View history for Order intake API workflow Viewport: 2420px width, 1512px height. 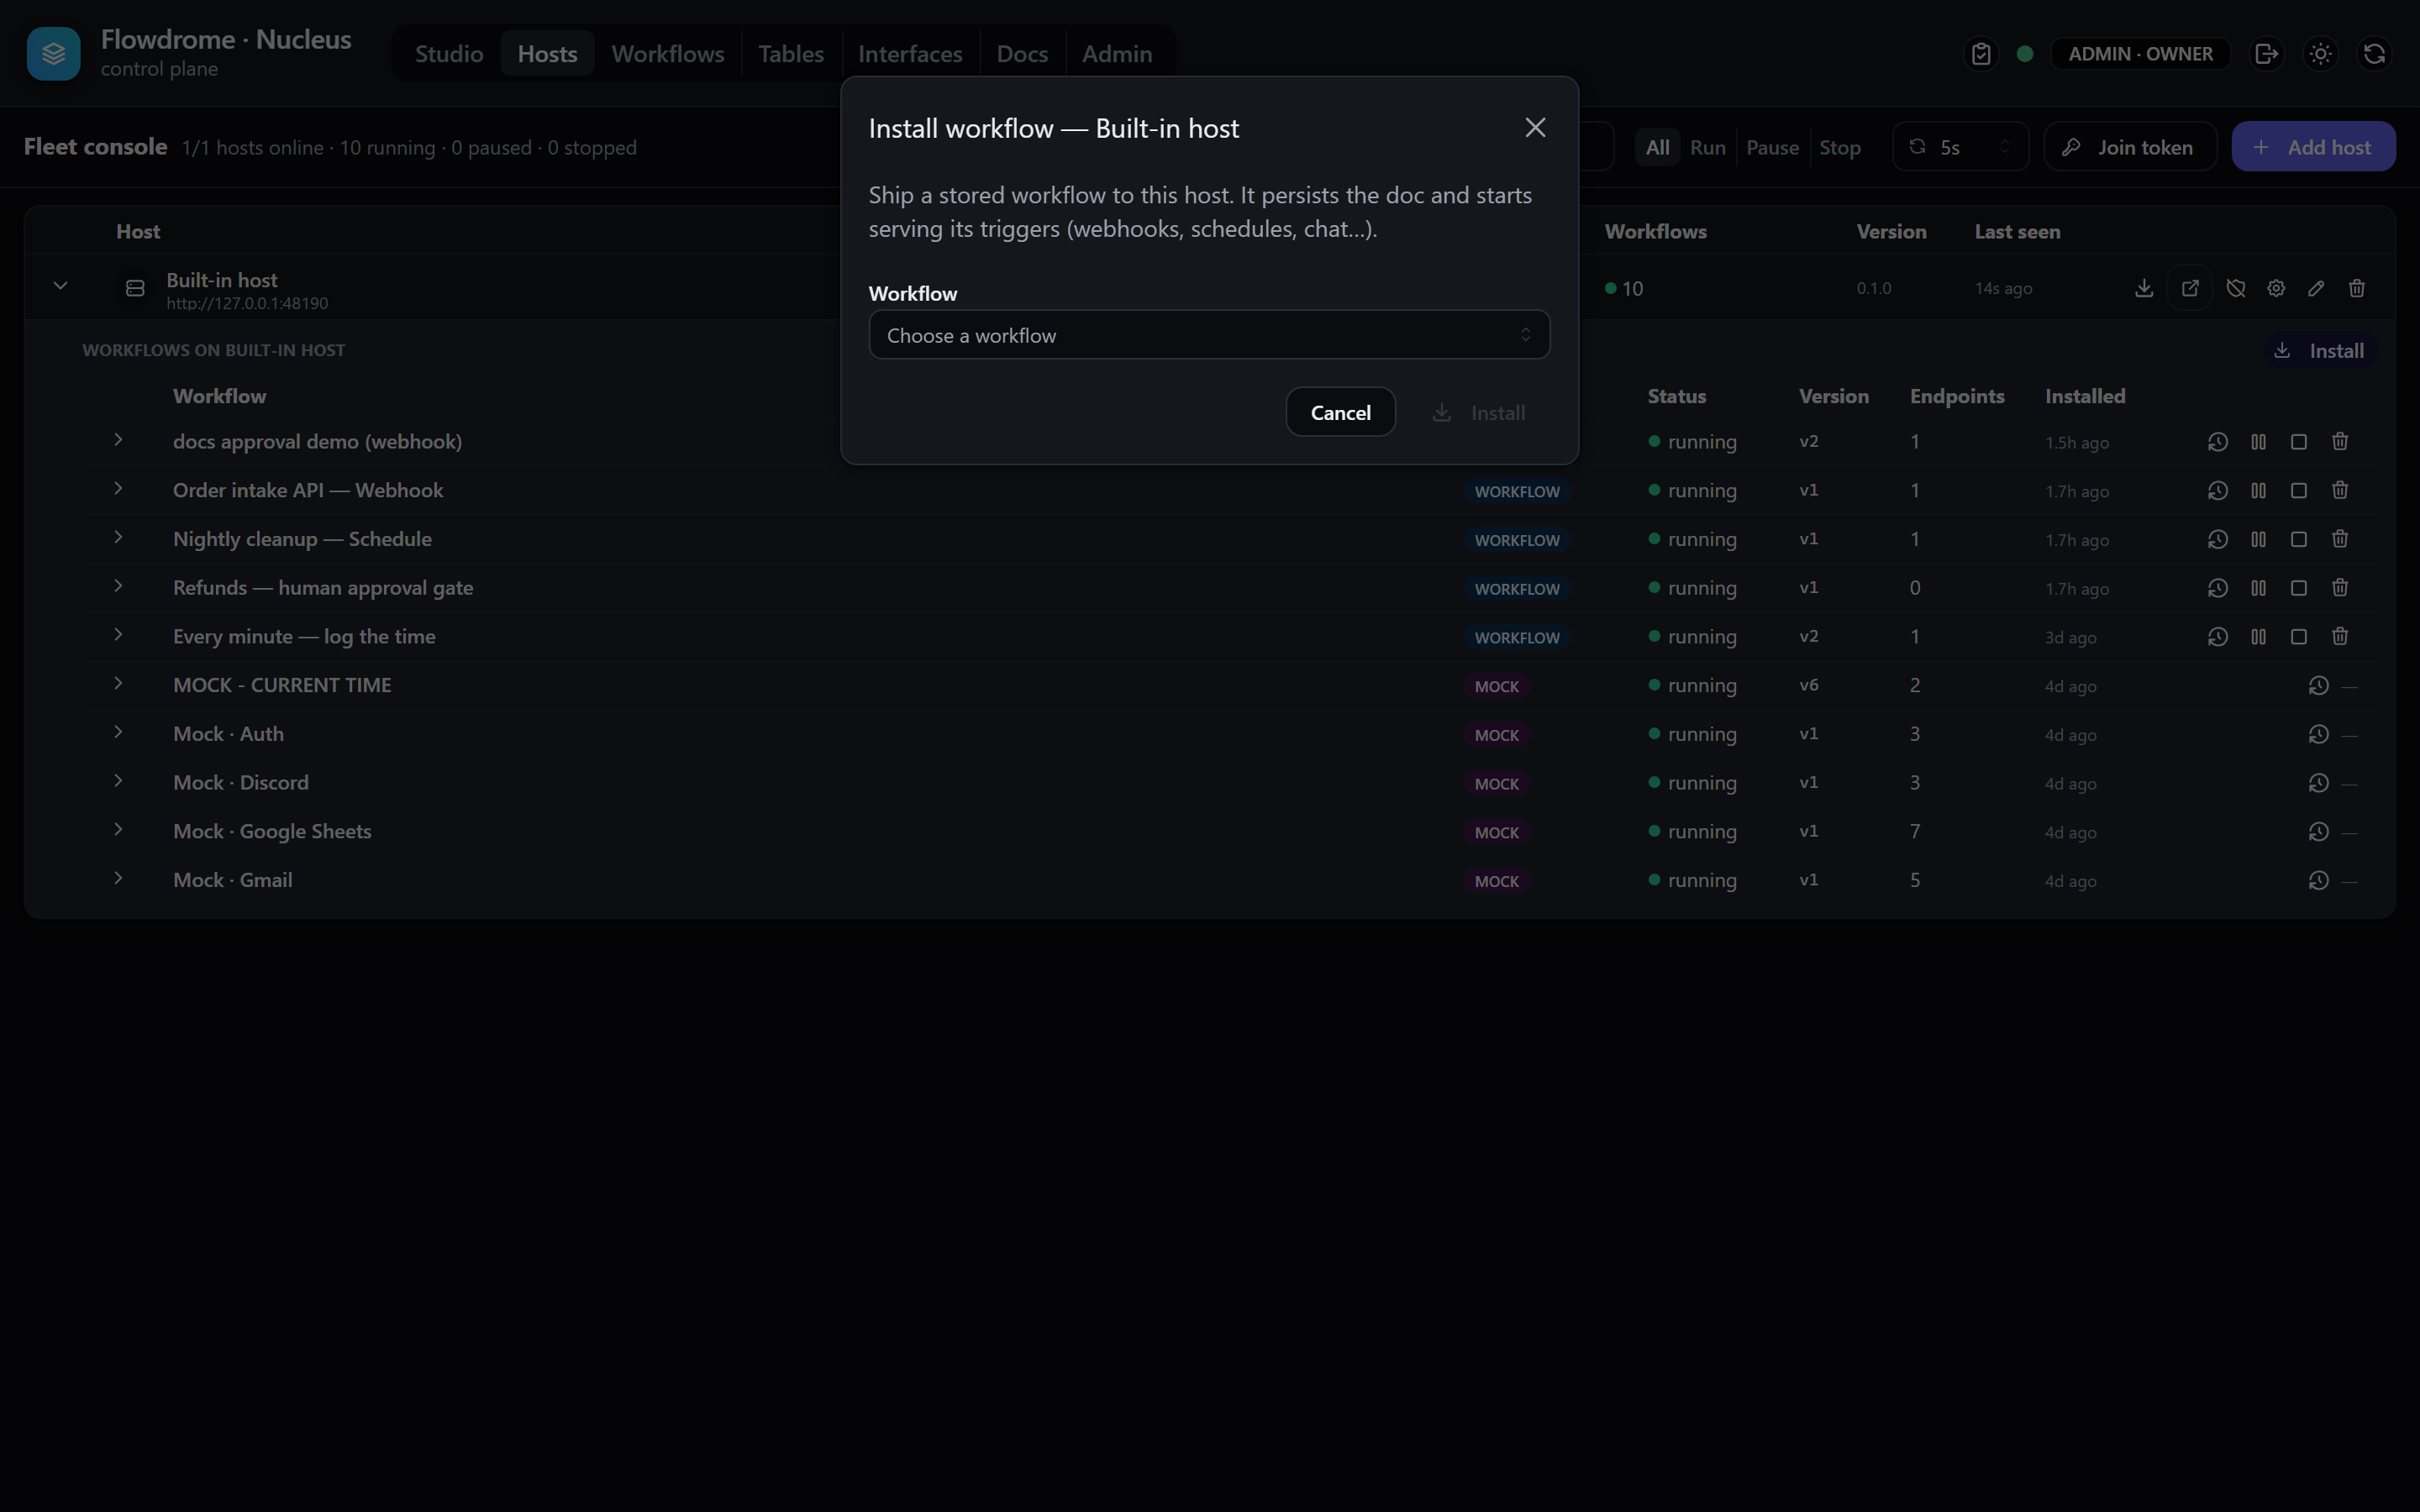[x=2218, y=491]
